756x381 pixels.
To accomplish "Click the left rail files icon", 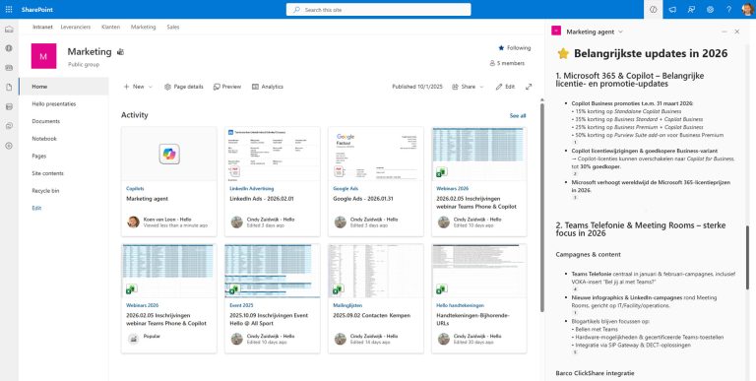I will pyautogui.click(x=9, y=88).
